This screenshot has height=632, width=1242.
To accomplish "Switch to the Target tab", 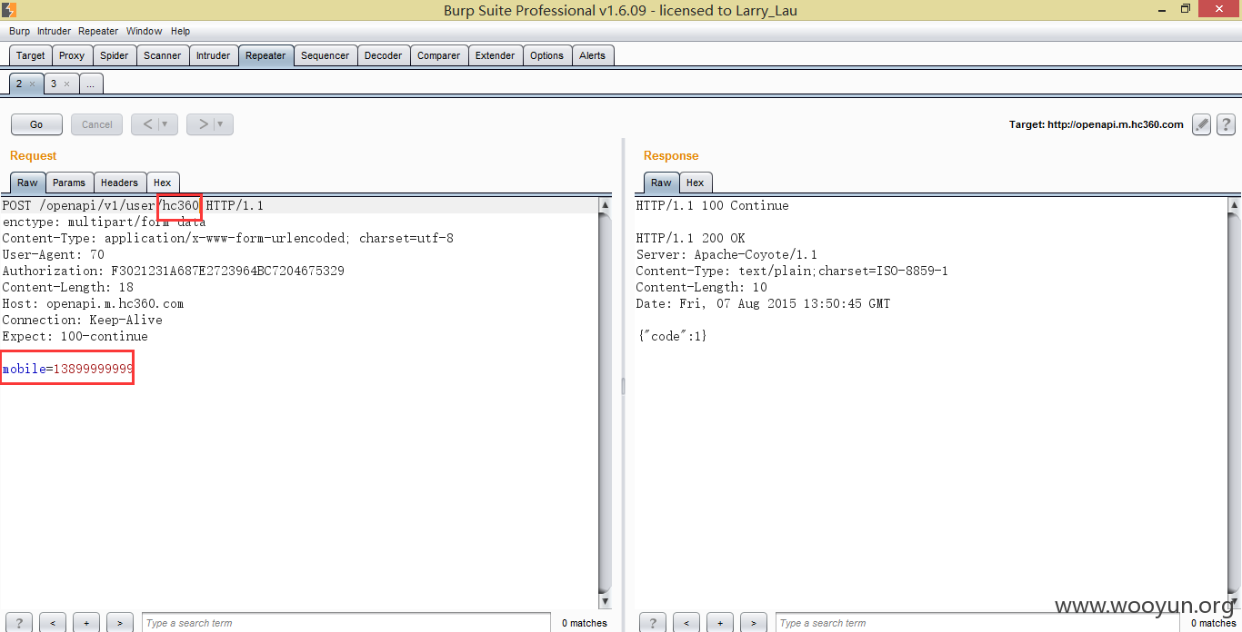I will pyautogui.click(x=30, y=55).
